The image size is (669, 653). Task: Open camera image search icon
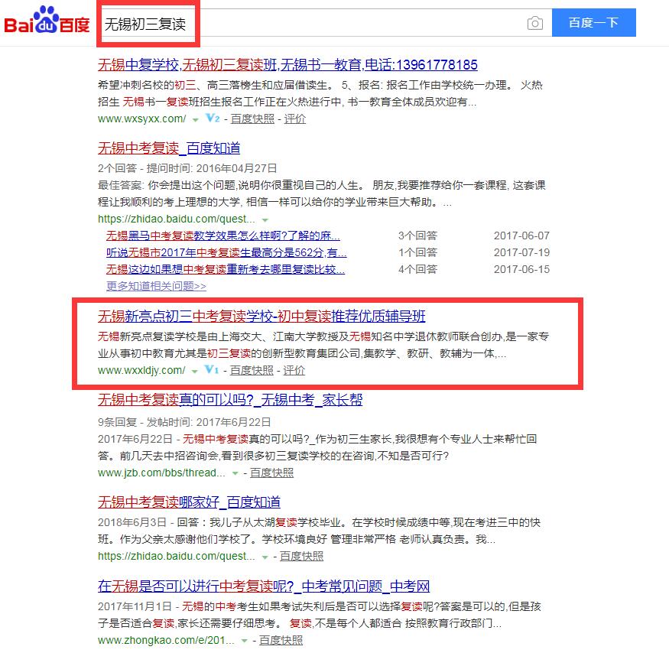pyautogui.click(x=535, y=24)
